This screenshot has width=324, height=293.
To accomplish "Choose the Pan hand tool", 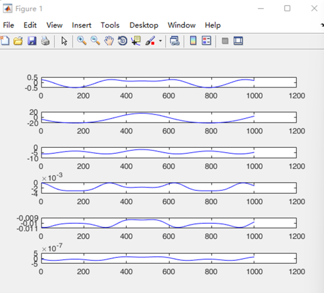I will (x=109, y=40).
